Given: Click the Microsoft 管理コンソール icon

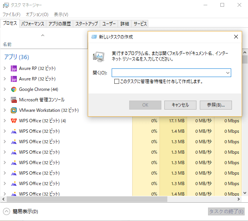Looking at the screenshot, I should (x=14, y=100).
